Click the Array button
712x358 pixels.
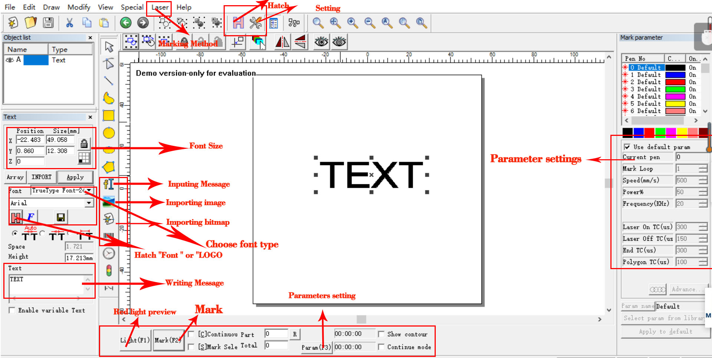coord(15,177)
